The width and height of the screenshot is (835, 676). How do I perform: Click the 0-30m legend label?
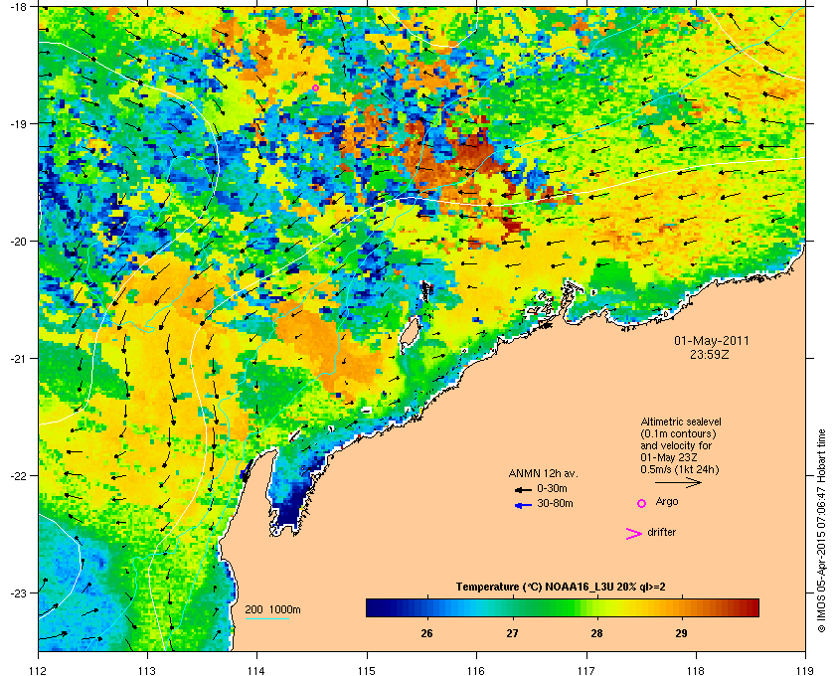[553, 488]
